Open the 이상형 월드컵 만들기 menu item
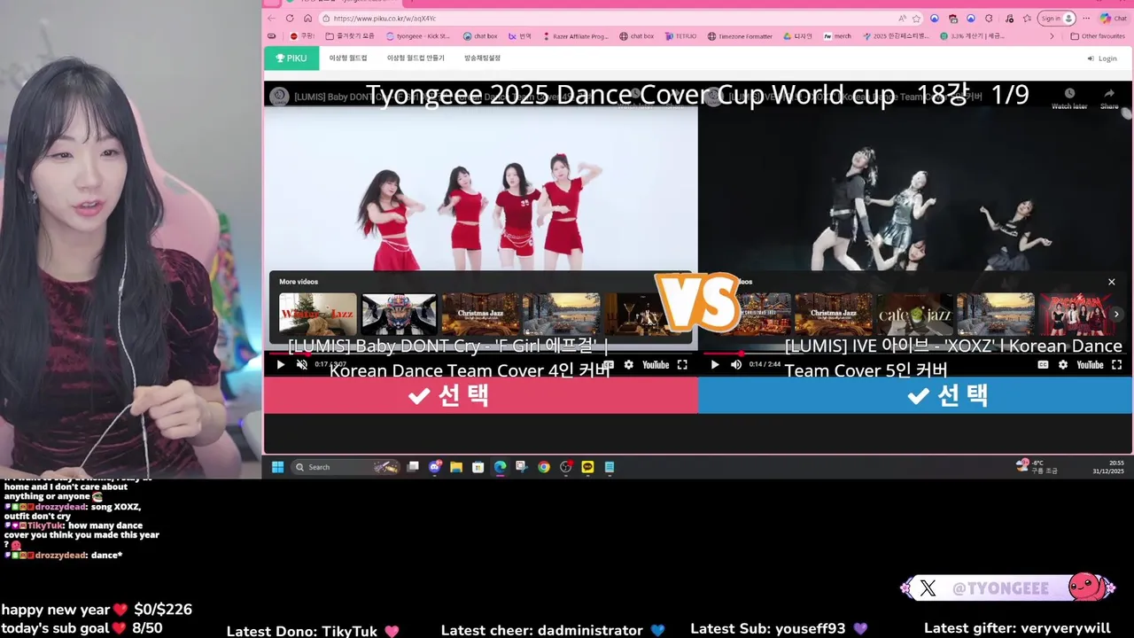 (x=416, y=58)
